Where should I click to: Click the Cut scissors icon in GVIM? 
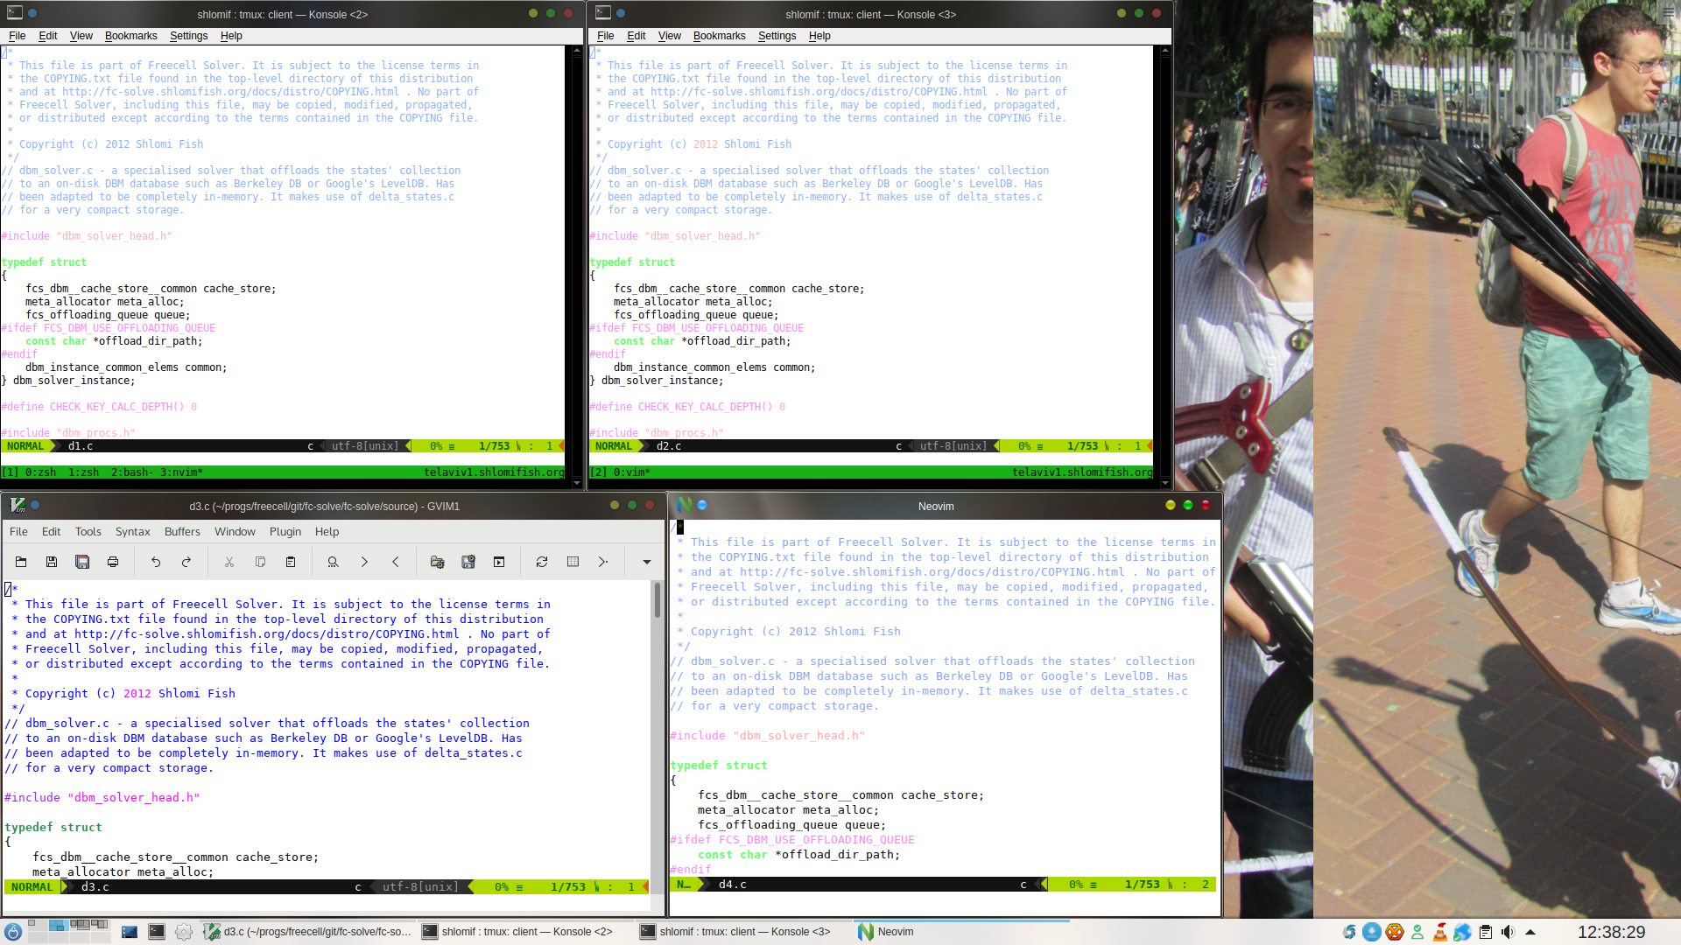229,563
